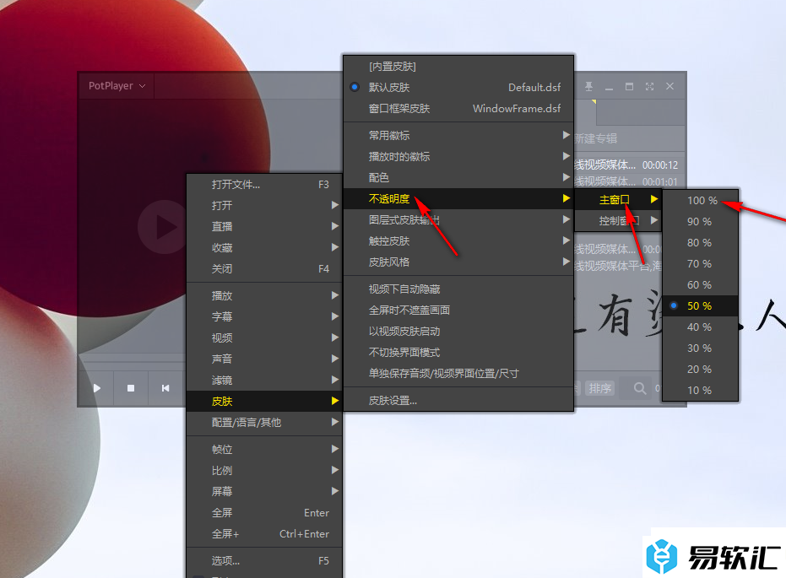Viewport: 786px width, 578px height.
Task: Open the 屏幕 screen submenu
Action: point(264,491)
